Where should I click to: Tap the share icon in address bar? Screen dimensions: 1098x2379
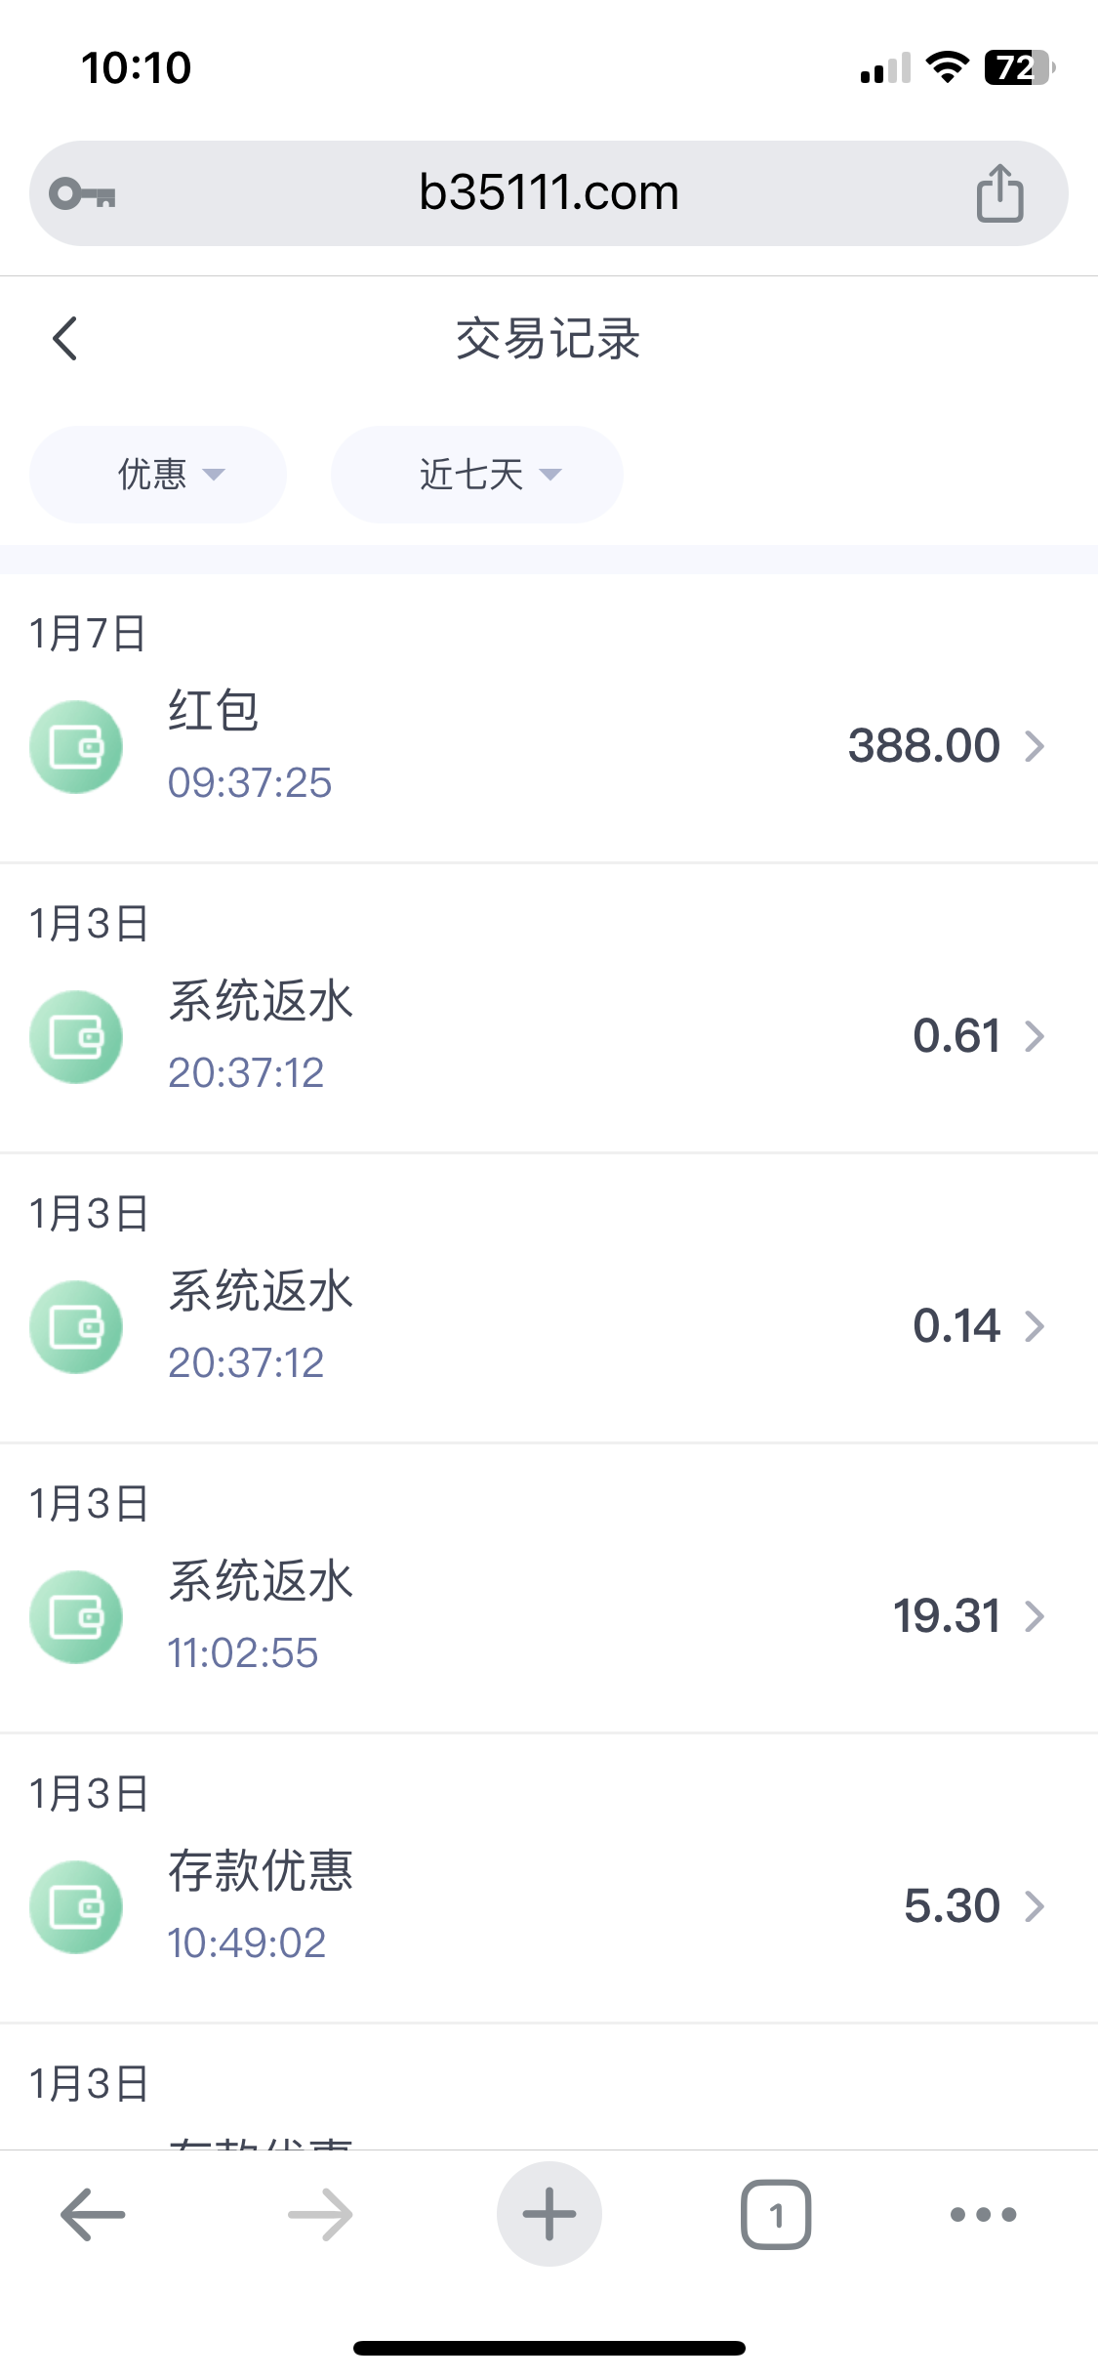[x=999, y=193]
